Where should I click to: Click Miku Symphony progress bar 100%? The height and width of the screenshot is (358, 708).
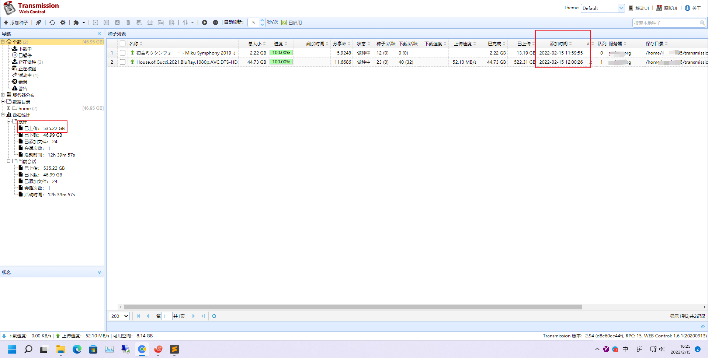281,53
